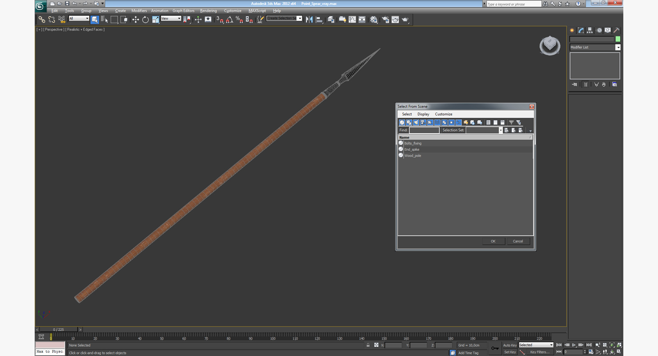Toggle the Selection Lock padlock
This screenshot has height=356, width=658.
(368, 345)
